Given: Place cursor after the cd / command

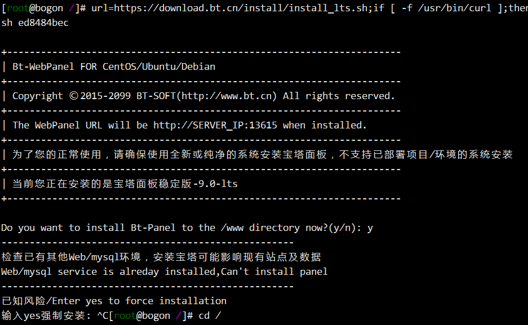Looking at the screenshot, I should click(221, 315).
